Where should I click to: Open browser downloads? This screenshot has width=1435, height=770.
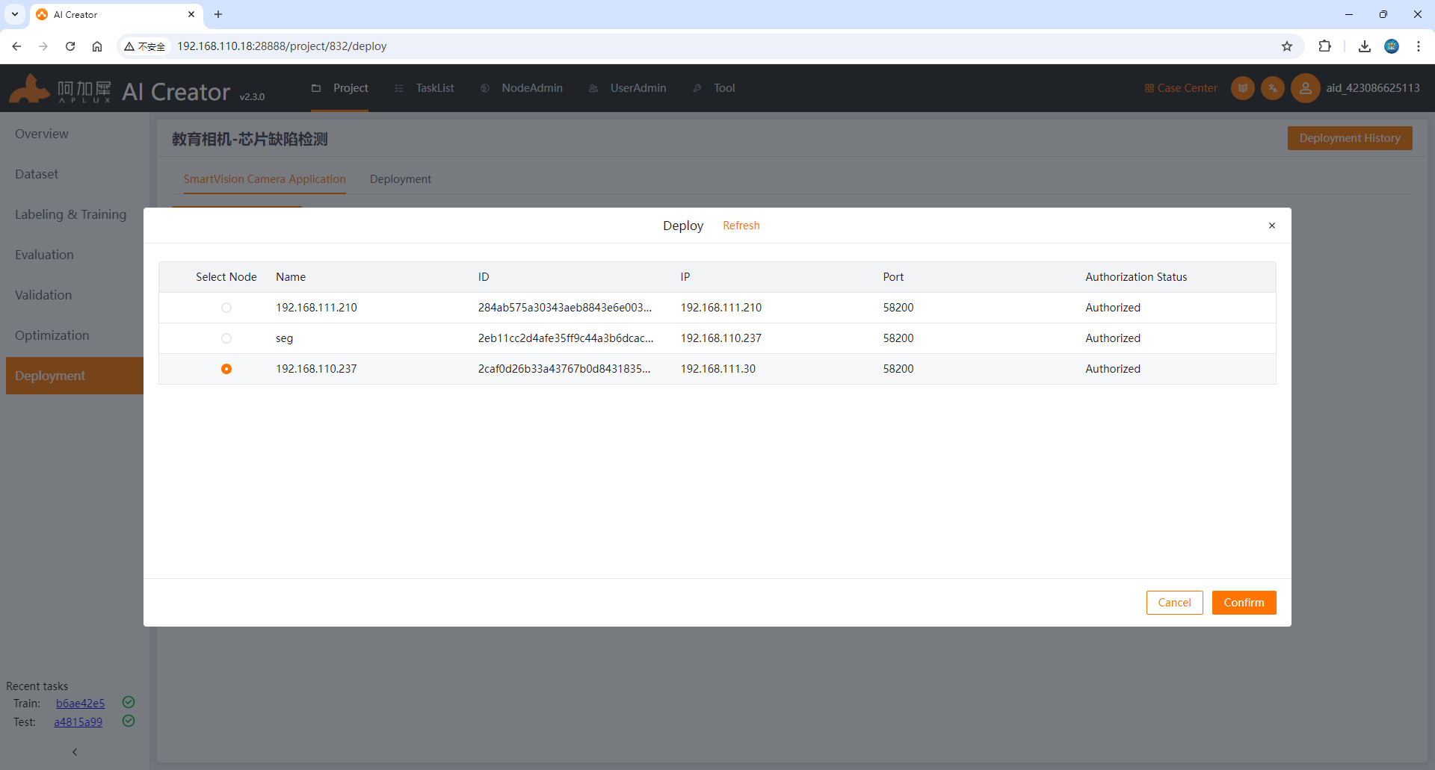tap(1365, 46)
